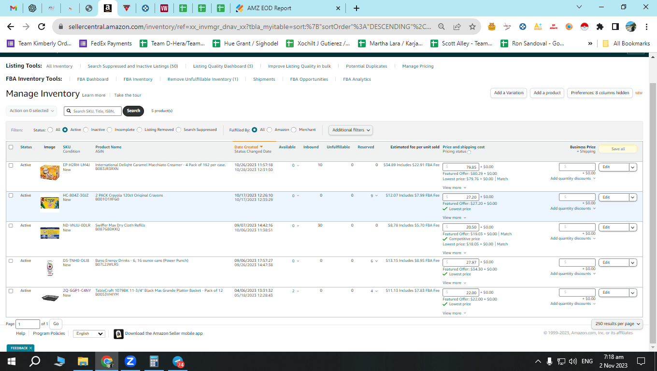
Task: Show more hidden bookmarks
Action: point(590,43)
